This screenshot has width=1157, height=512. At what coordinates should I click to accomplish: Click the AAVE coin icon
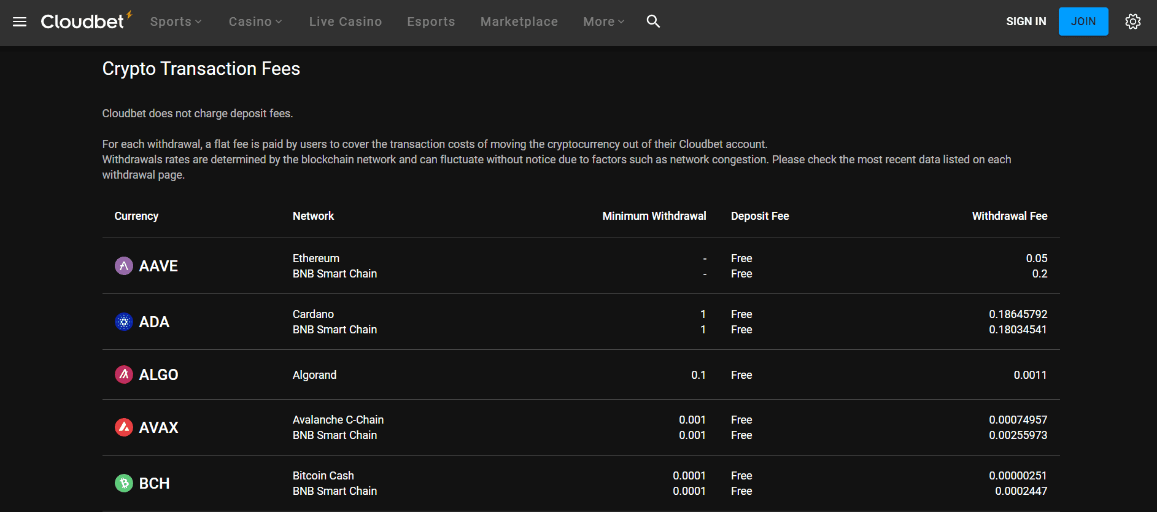click(124, 266)
